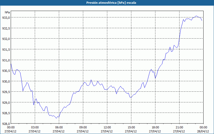Image resolution: width=214 pixels, height=134 pixels.
Task: Click the 'Presión atmosférica [hPa] escala' title
Action: pyautogui.click(x=111, y=3)
